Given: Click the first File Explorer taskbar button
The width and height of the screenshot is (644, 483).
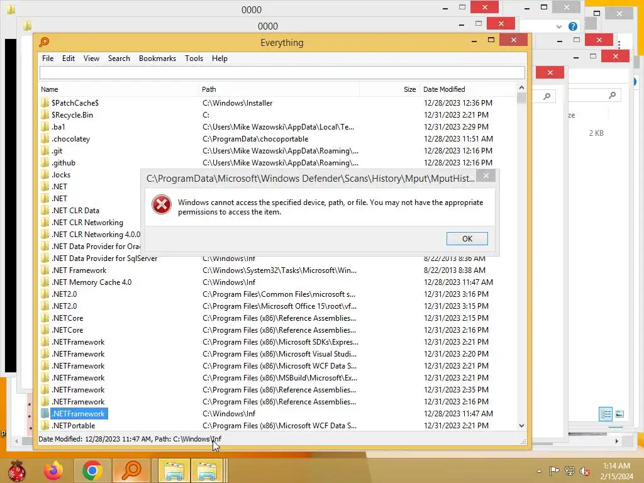Looking at the screenshot, I should point(174,470).
